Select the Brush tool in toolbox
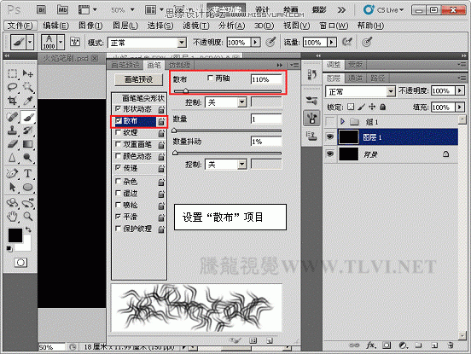 coord(28,117)
